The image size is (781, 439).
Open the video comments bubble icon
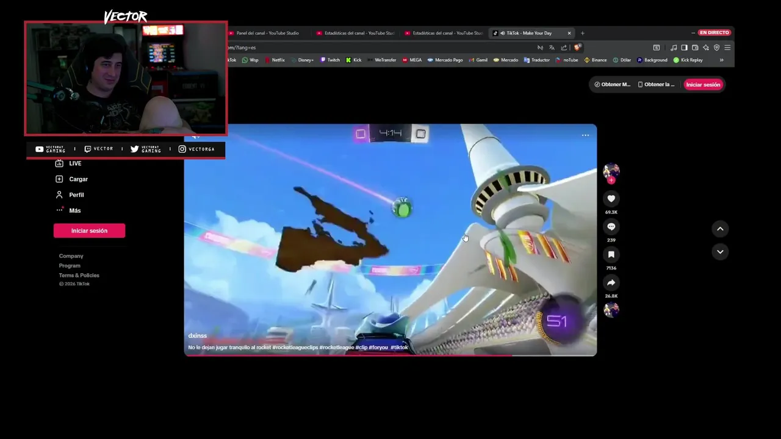611,227
